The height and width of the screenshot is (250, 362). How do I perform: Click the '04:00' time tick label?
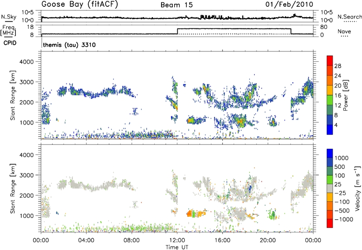[86, 241]
